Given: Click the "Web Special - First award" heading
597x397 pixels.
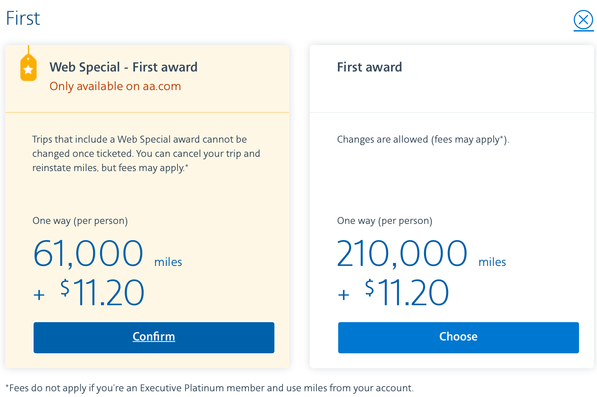Looking at the screenshot, I should click(x=123, y=67).
